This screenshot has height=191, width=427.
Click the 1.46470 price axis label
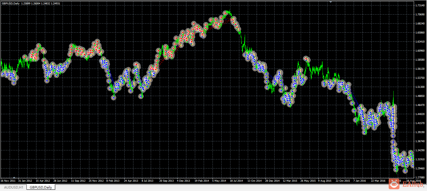pyautogui.click(x=421, y=105)
